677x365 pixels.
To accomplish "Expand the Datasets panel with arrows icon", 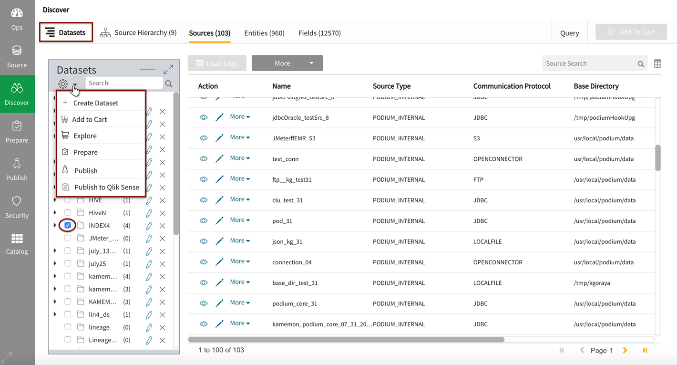I will (168, 70).
